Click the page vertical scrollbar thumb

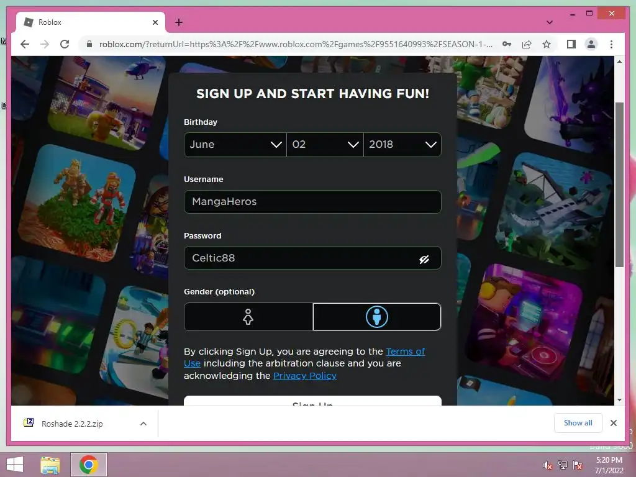[x=619, y=184]
